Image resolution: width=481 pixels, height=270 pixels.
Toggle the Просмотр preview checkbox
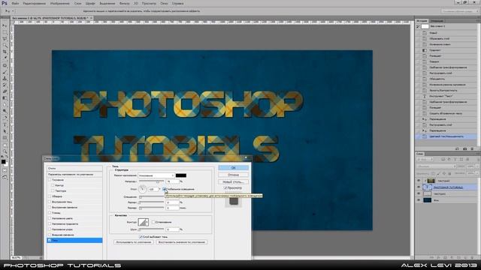point(225,188)
